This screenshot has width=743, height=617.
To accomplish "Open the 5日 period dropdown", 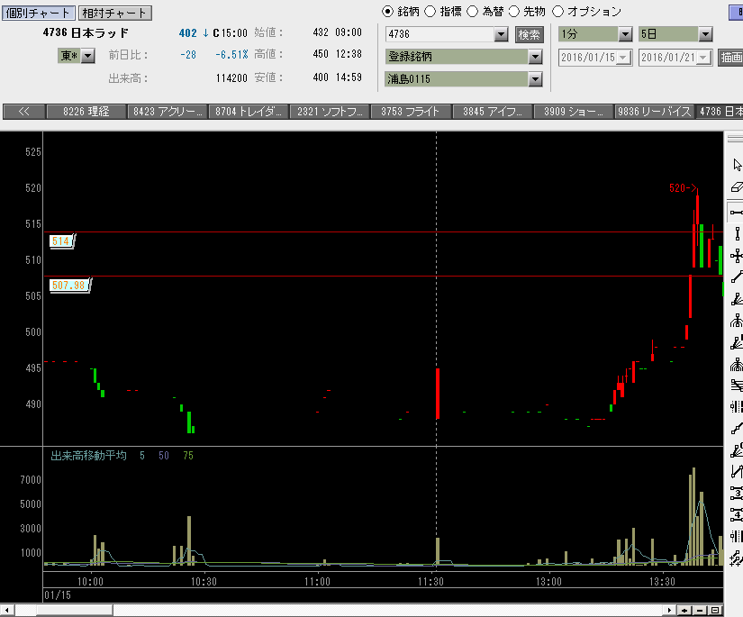I will coord(705,34).
